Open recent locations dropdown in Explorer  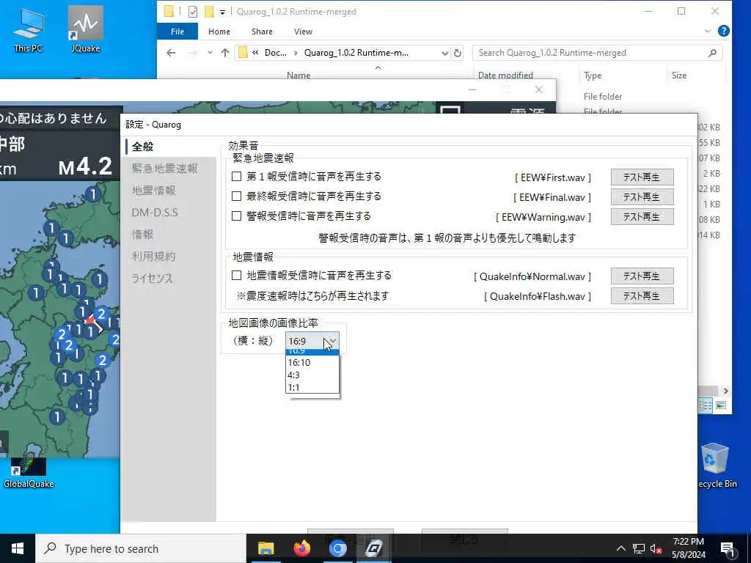pyautogui.click(x=210, y=53)
